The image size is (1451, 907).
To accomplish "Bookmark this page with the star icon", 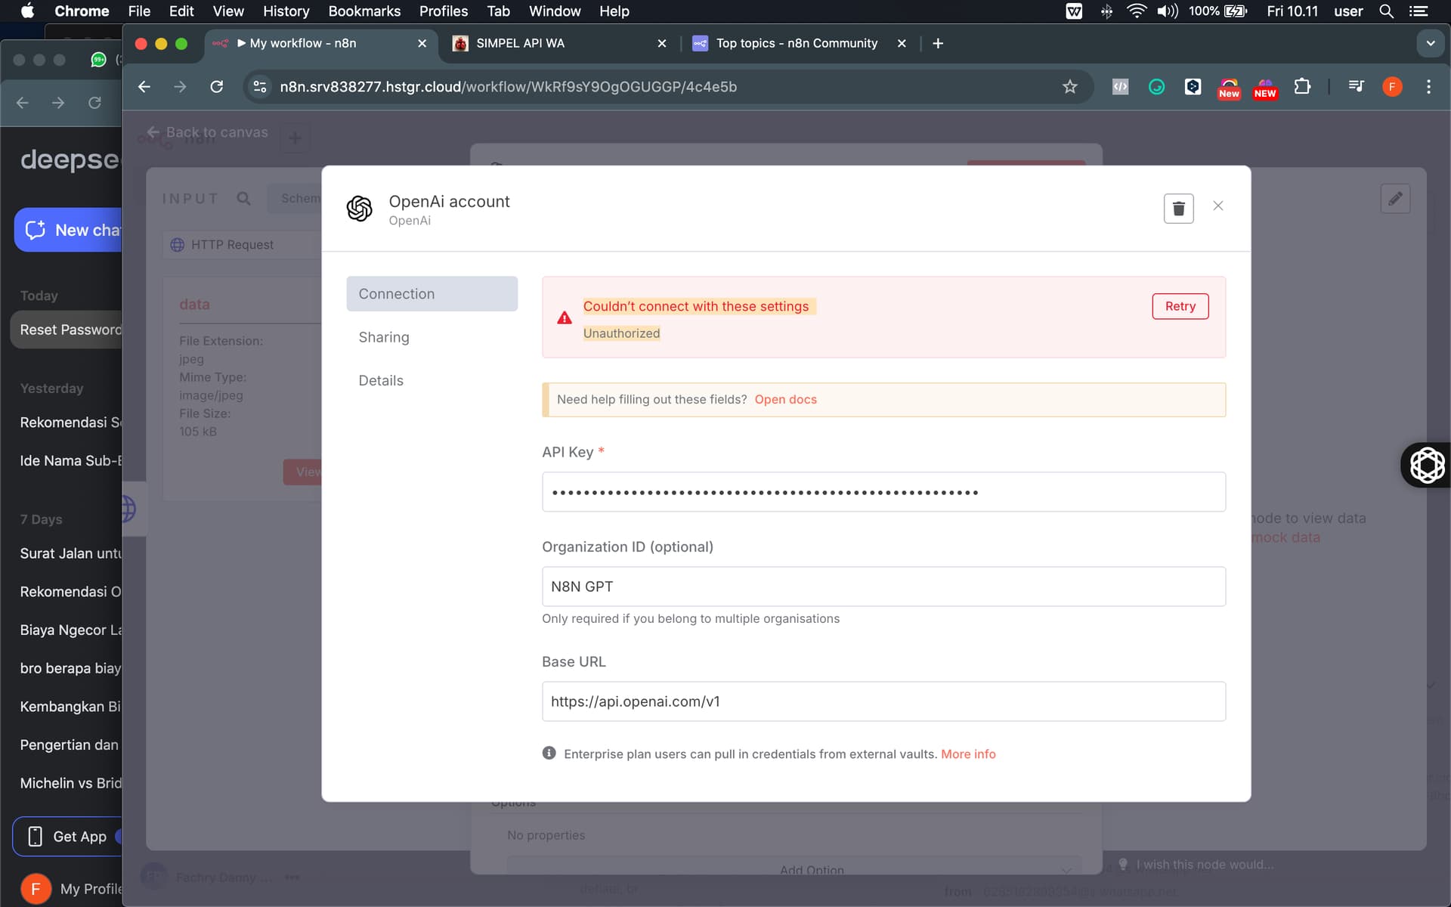I will coord(1069,87).
